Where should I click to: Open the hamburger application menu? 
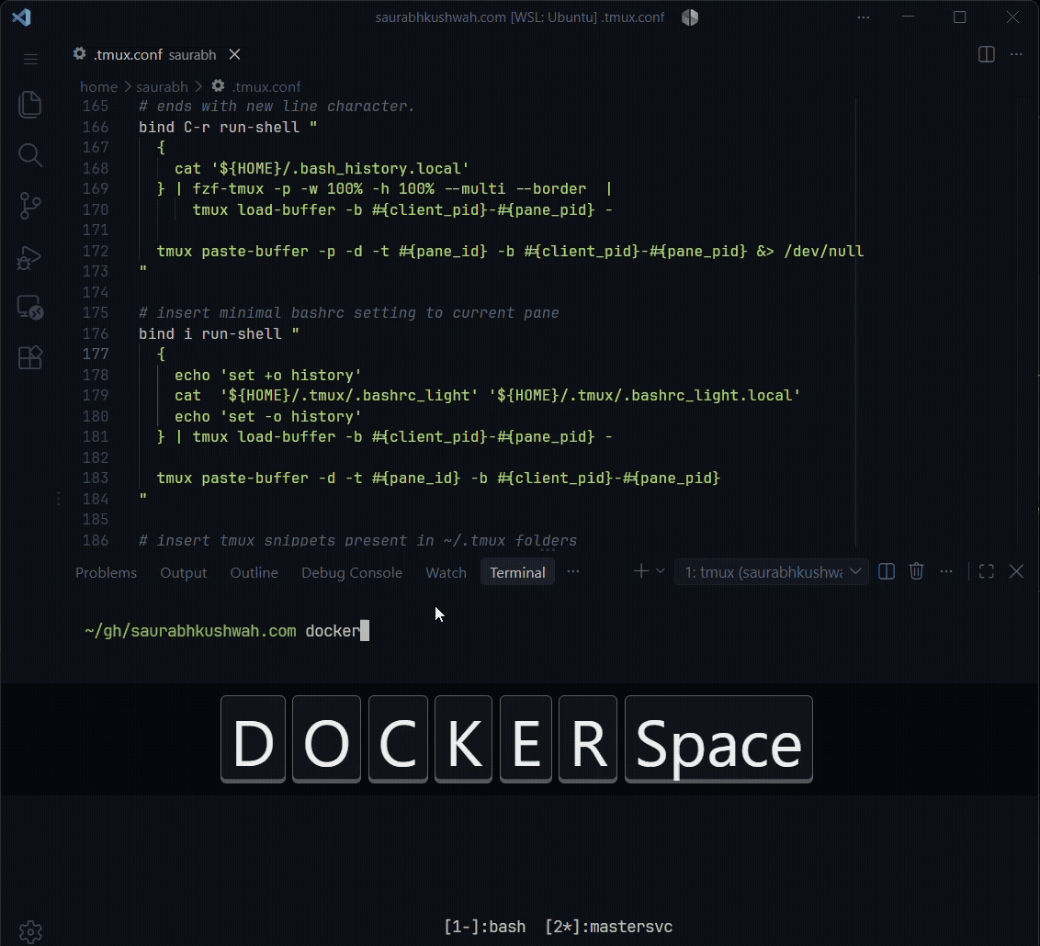[30, 59]
